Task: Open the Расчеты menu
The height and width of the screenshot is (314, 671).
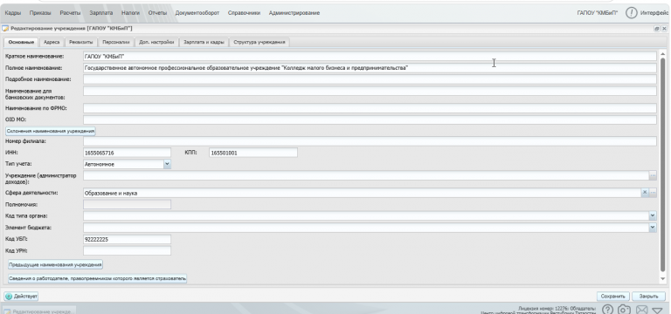Action: (70, 13)
